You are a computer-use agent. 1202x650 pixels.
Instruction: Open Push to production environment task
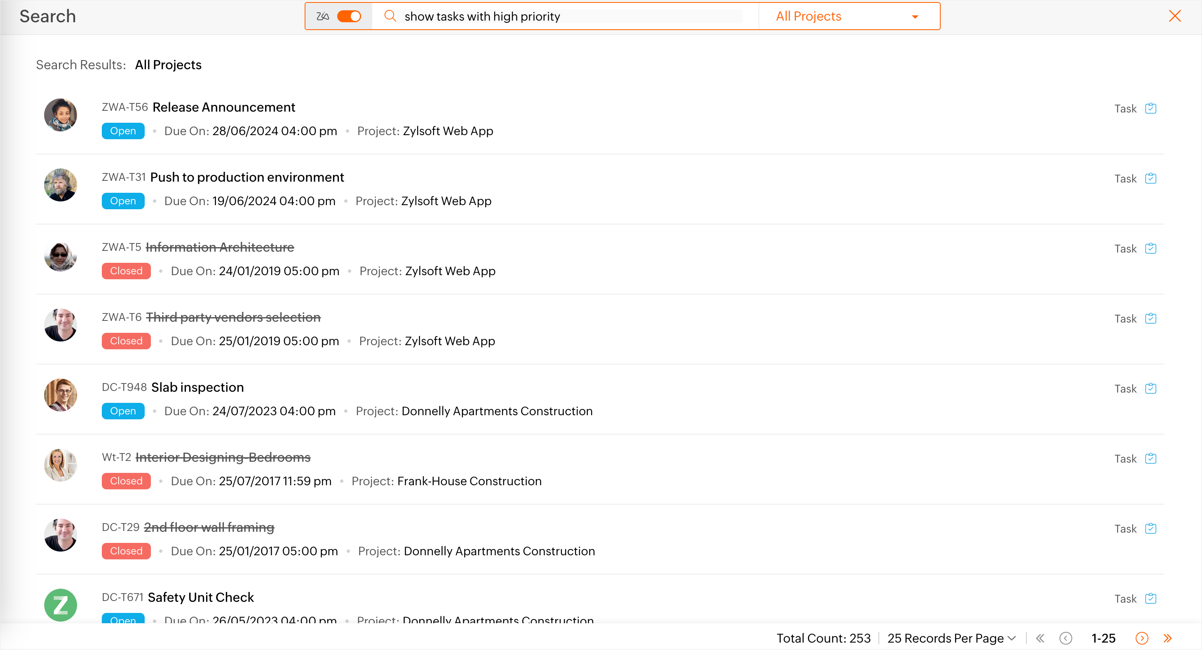[247, 177]
